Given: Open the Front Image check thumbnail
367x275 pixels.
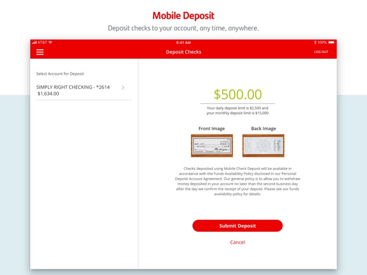Looking at the screenshot, I should coord(212,145).
